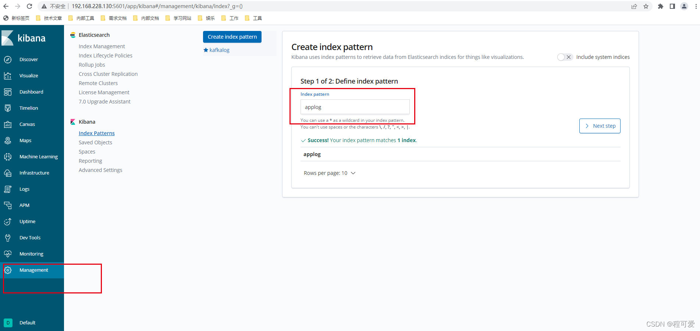Select Dev Tools in the navigation
This screenshot has width=700, height=331.
[x=30, y=238]
